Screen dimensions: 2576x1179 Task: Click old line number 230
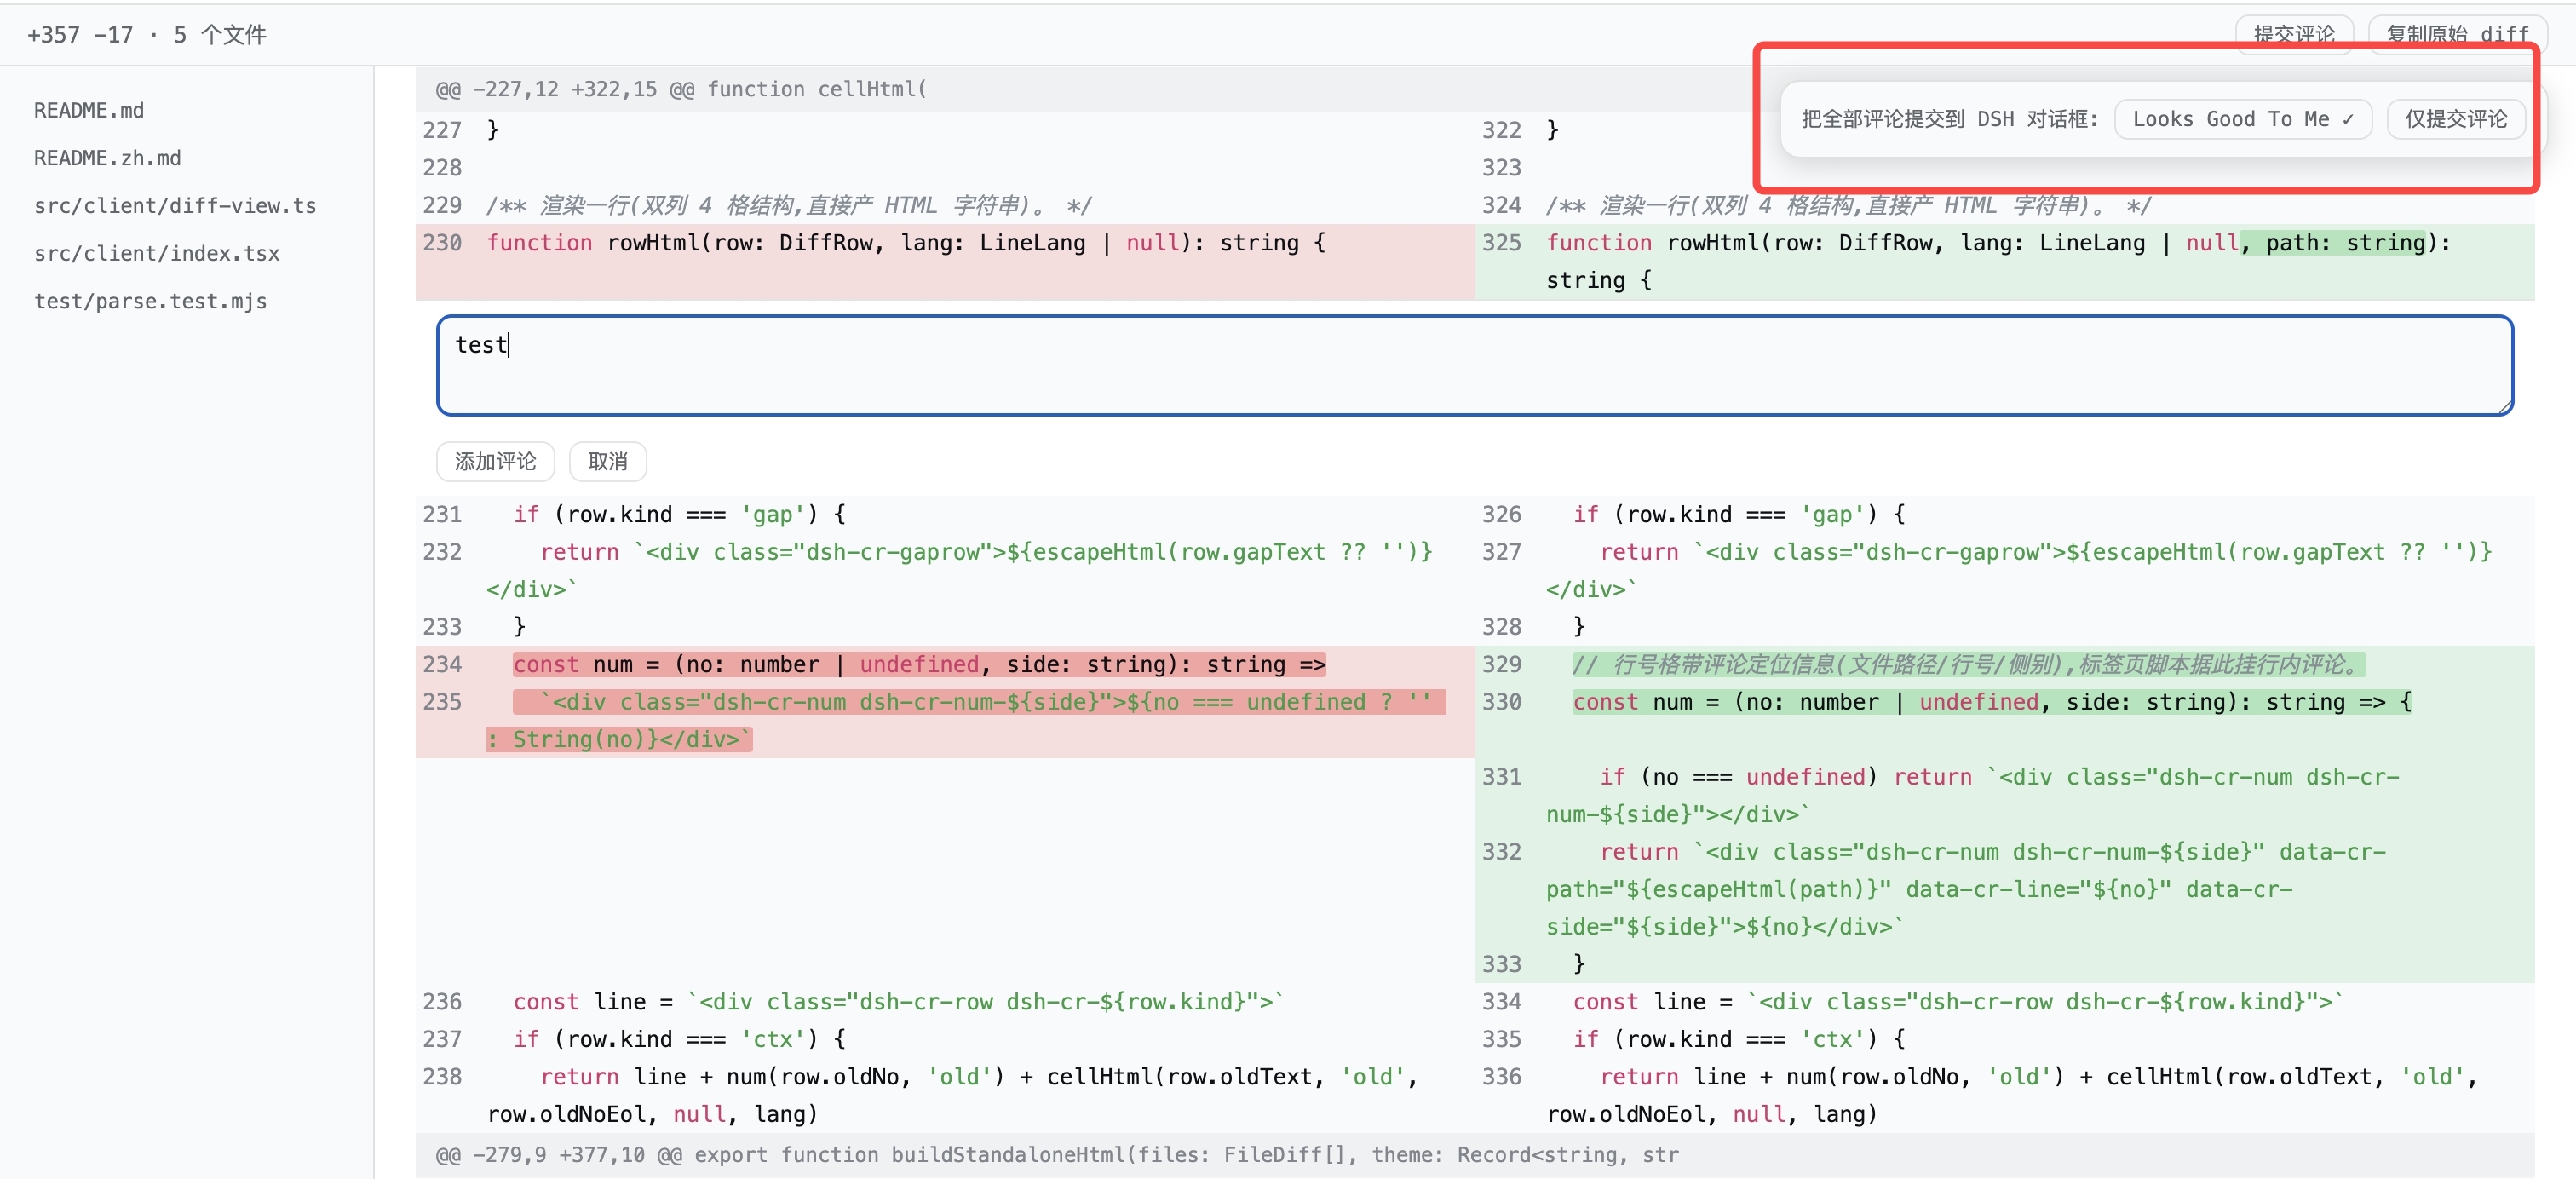pos(442,243)
